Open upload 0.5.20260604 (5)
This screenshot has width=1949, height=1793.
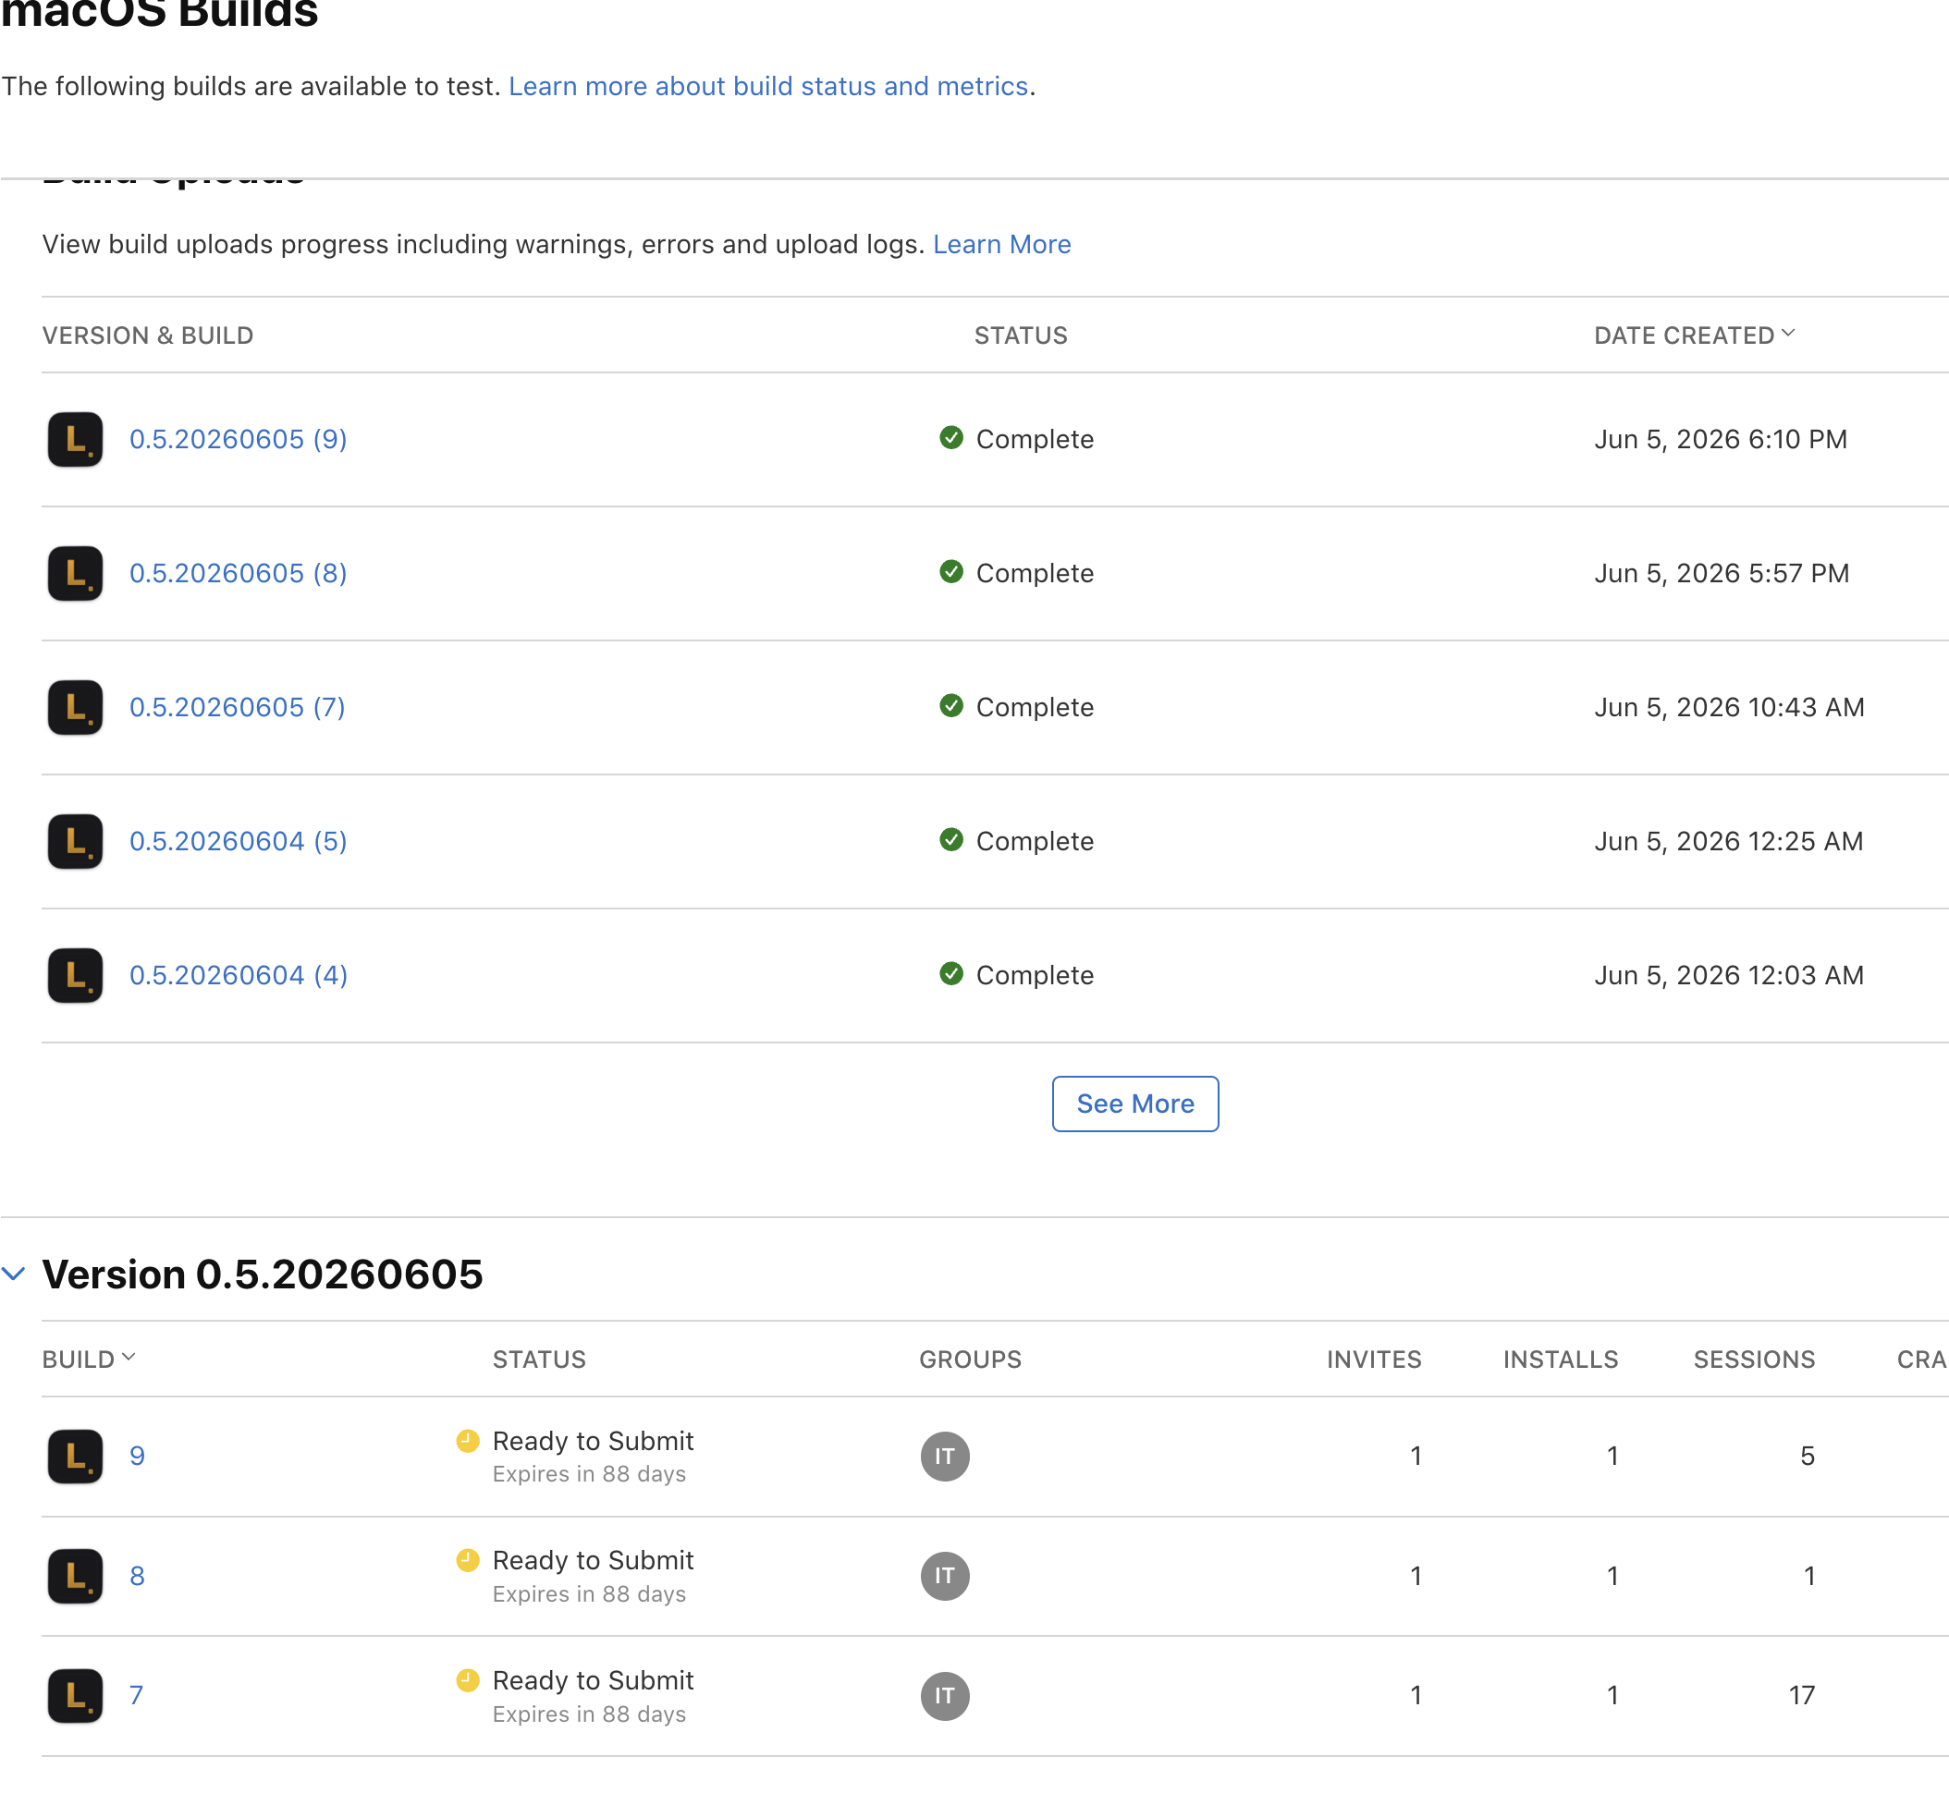click(x=239, y=841)
